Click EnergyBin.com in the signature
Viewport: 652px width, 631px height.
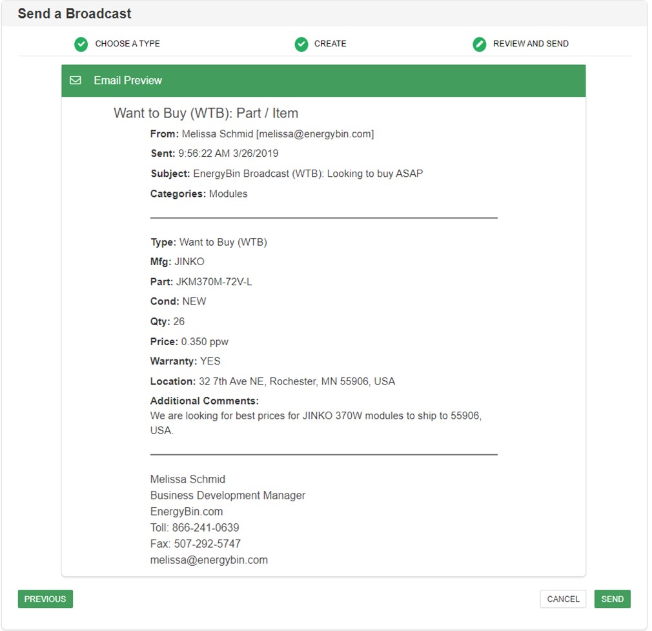[187, 512]
